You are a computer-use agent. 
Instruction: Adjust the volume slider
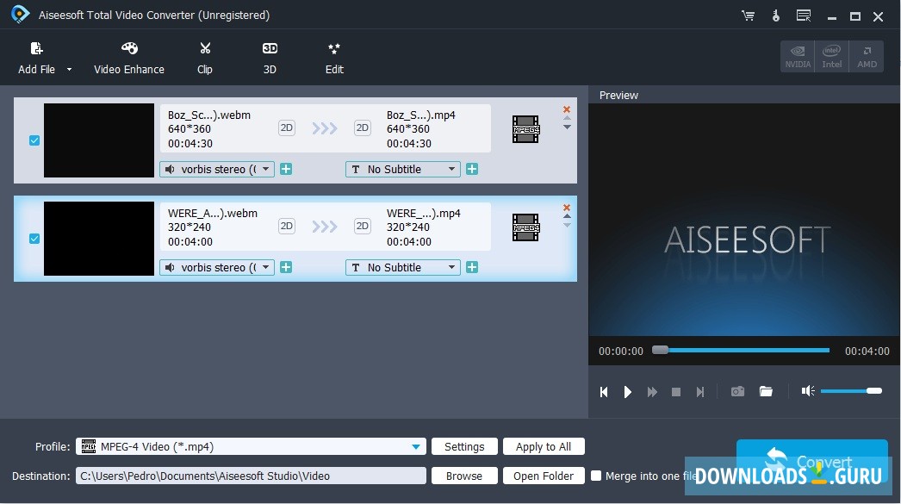[851, 391]
